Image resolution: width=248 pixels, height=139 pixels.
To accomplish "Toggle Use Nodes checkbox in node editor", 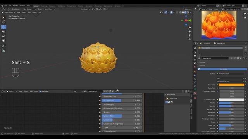I will [40, 92].
